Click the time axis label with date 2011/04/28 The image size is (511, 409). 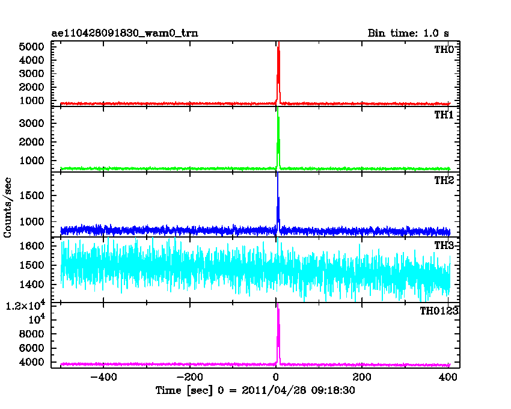click(x=255, y=390)
